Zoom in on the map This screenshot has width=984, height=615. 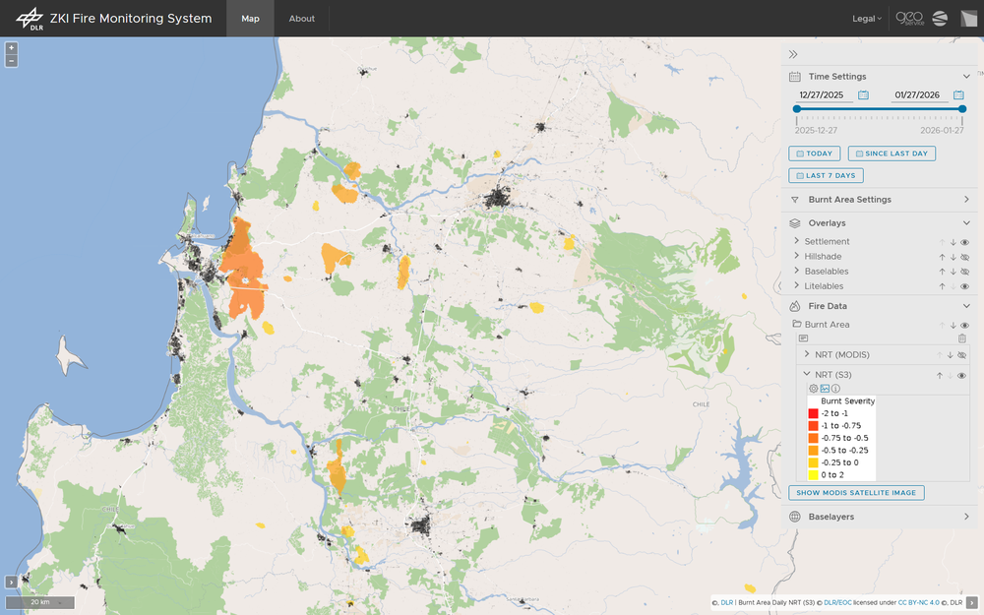coord(11,47)
